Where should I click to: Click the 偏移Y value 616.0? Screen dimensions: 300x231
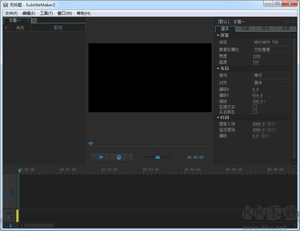[x=257, y=95]
